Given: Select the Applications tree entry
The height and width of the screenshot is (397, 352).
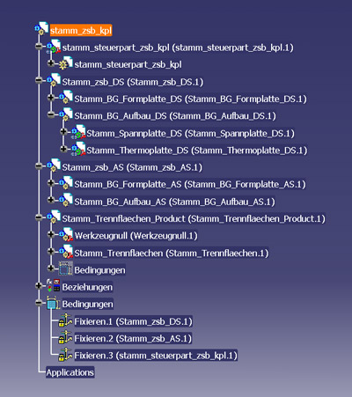Looking at the screenshot, I should point(70,372).
